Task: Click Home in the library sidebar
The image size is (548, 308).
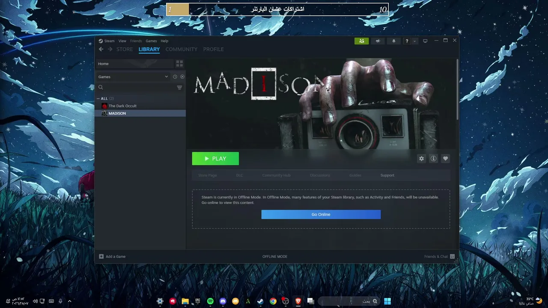Action: pyautogui.click(x=135, y=64)
